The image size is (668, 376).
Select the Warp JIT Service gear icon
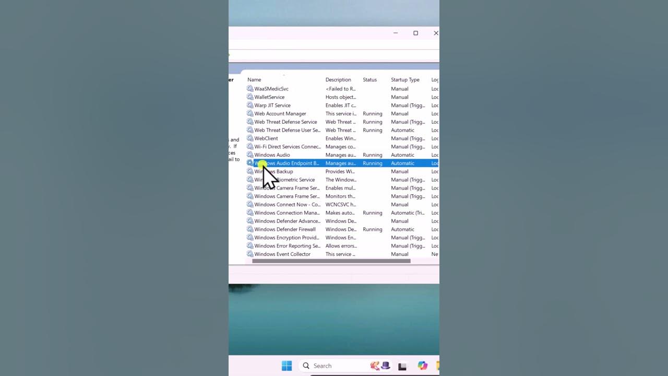[x=250, y=105]
